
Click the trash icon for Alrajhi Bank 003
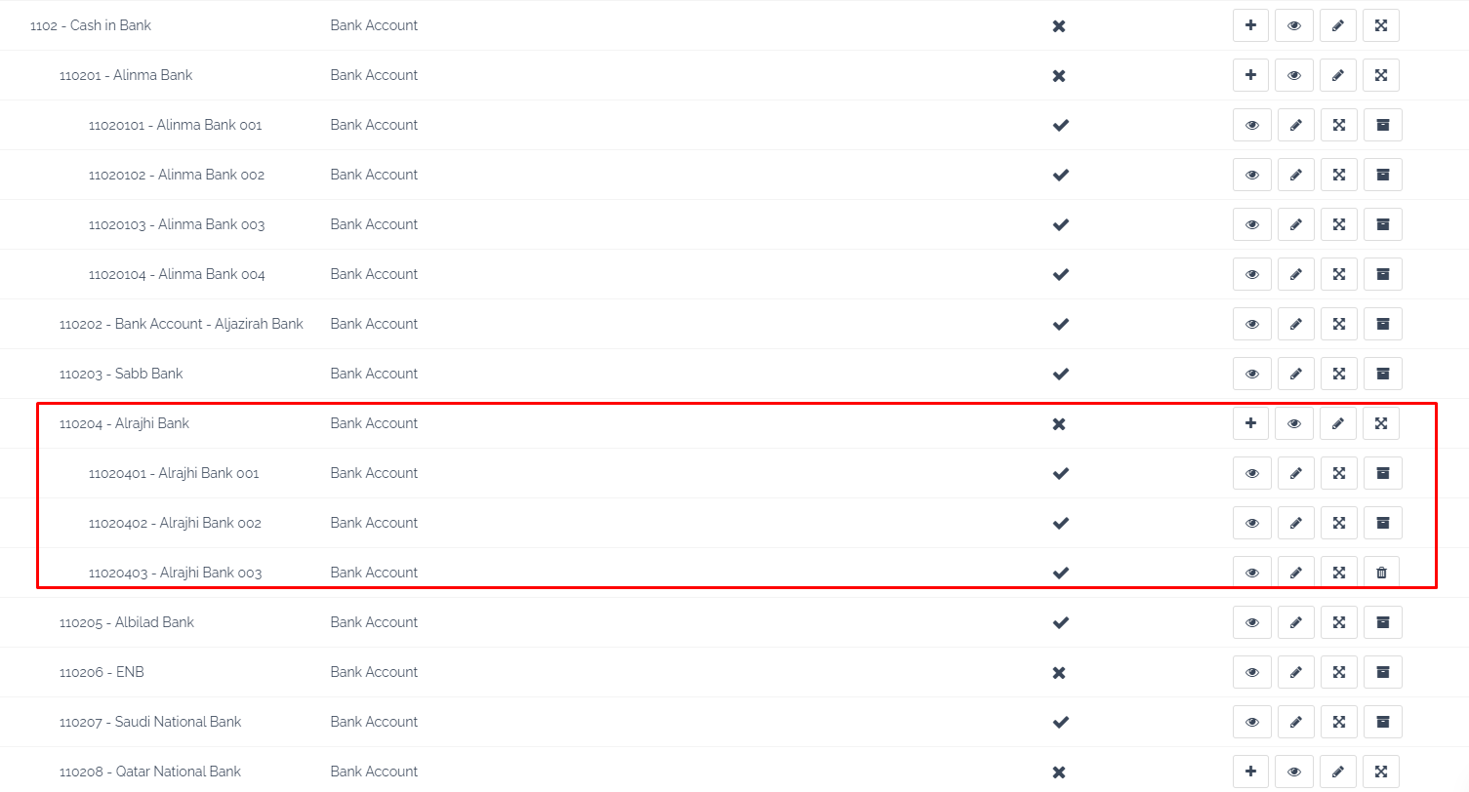[x=1381, y=573]
